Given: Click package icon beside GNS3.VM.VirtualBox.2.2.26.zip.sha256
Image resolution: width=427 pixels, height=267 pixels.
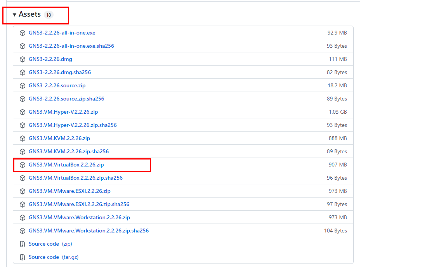Looking at the screenshot, I should coord(23,178).
